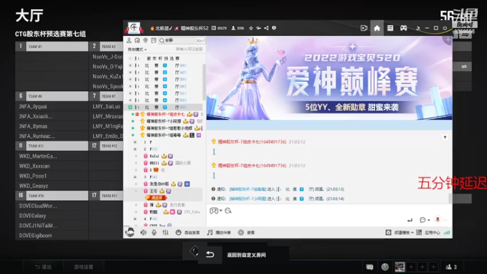Click the airplane icon in YY title bar
This screenshot has height=274, width=487.
tap(258, 28)
